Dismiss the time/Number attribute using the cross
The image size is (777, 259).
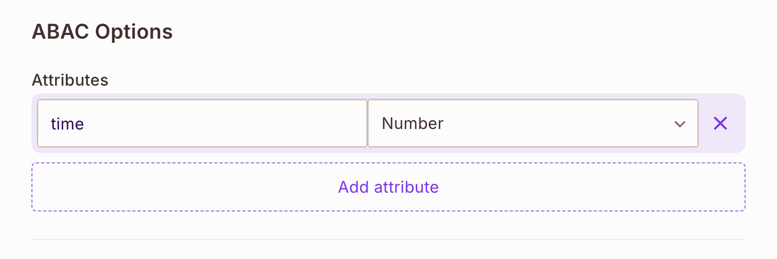(x=720, y=123)
